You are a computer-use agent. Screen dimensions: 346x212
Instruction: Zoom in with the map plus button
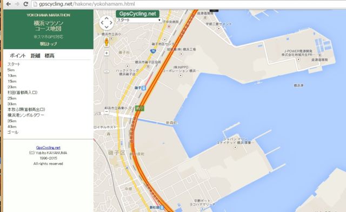pyautogui.click(x=107, y=53)
